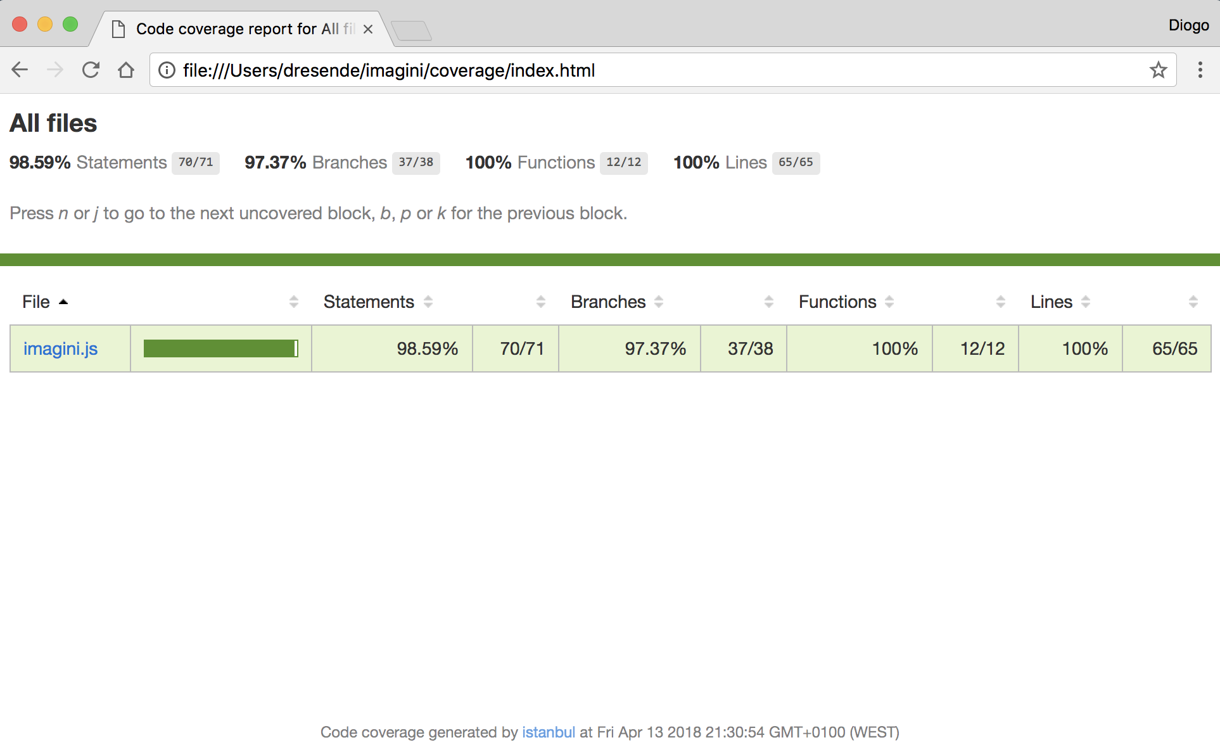Close the Code coverage report tab

pos(368,29)
